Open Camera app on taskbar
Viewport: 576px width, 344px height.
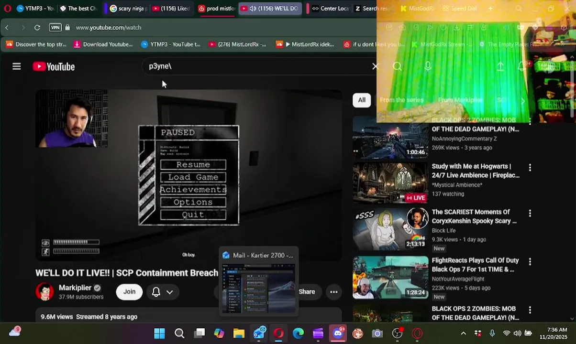click(x=377, y=333)
